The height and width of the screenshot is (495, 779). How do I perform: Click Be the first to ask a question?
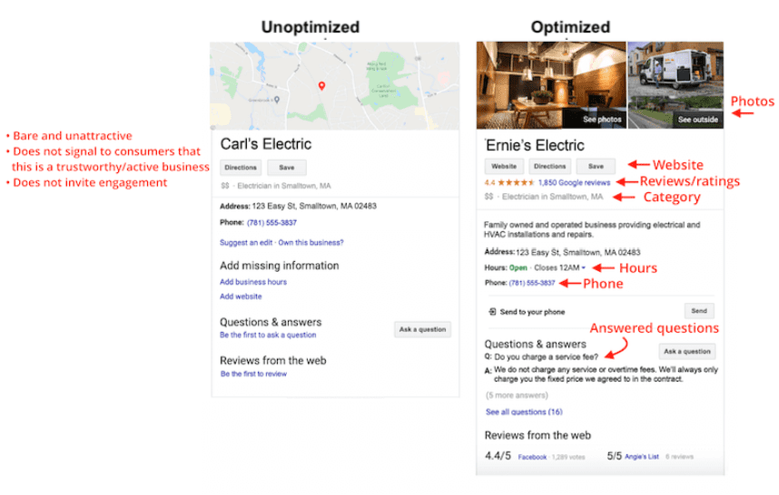pyautogui.click(x=268, y=335)
